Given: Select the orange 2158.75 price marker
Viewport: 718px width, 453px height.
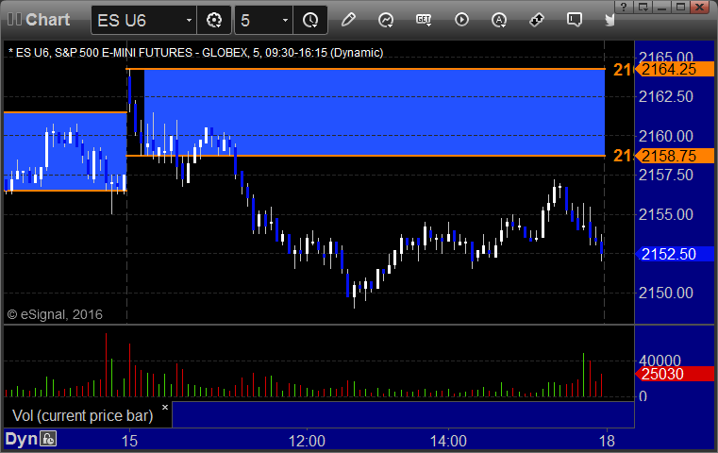Looking at the screenshot, I should 675,156.
